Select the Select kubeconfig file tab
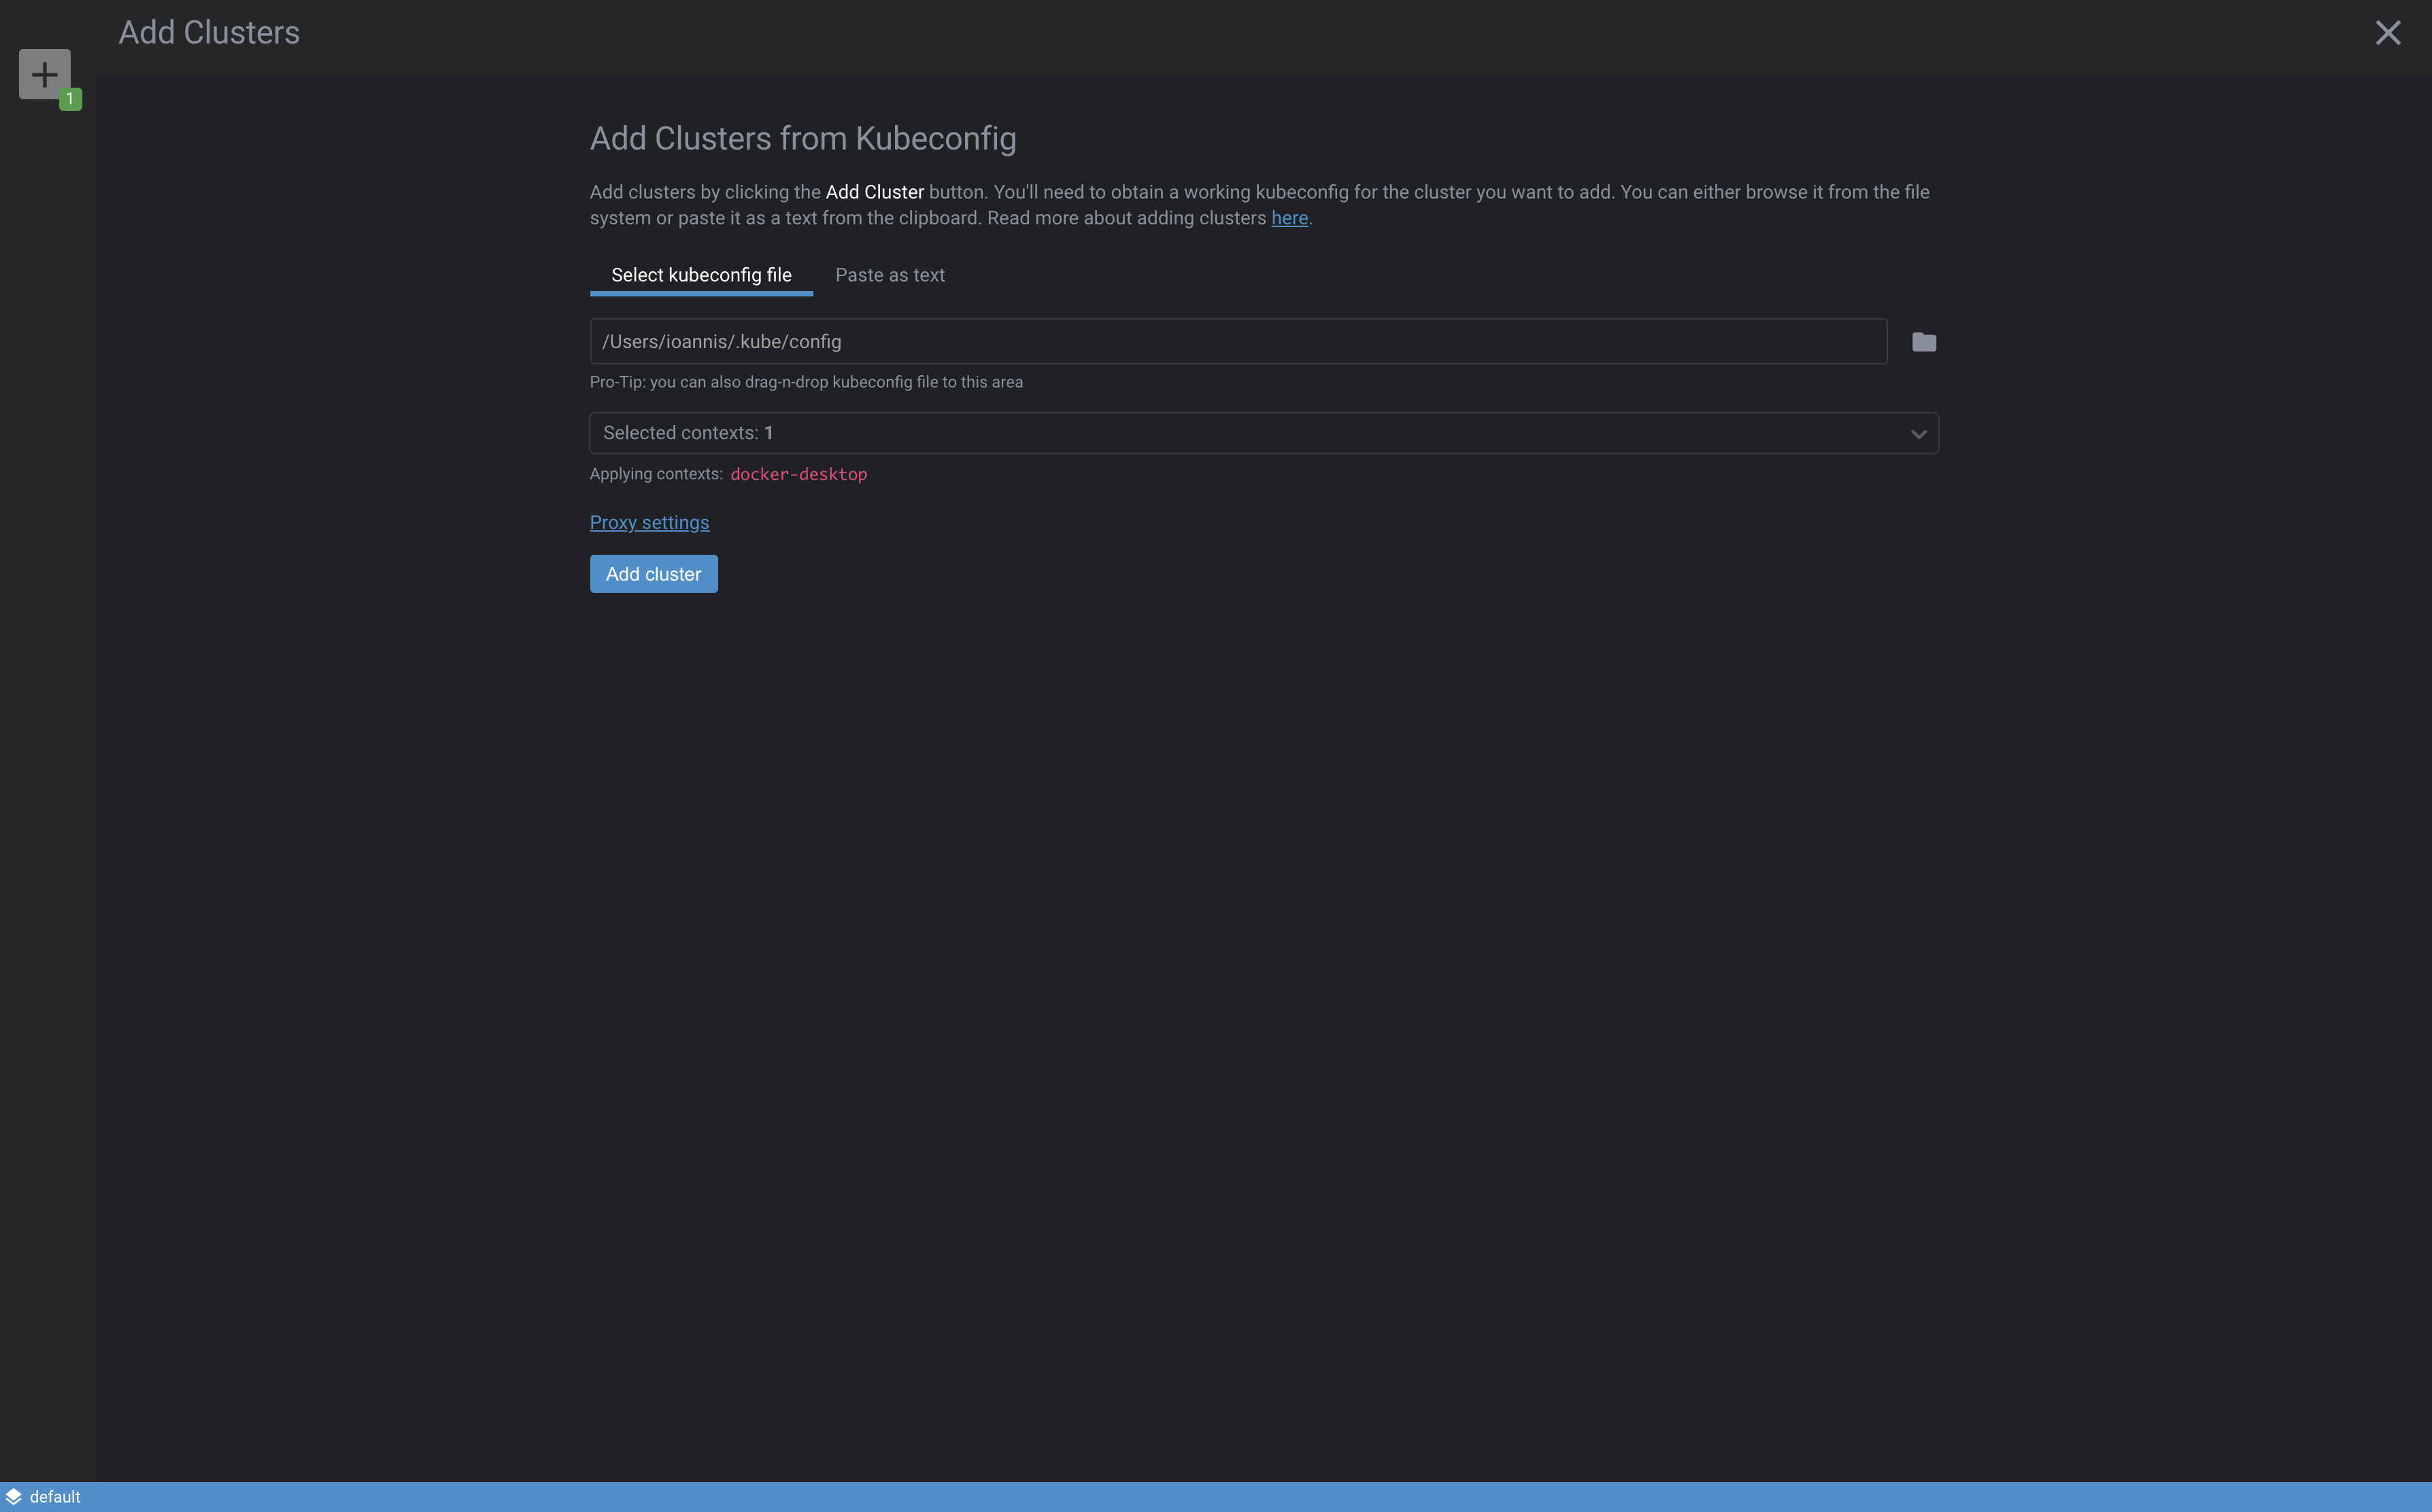Image resolution: width=2432 pixels, height=1512 pixels. (x=701, y=275)
